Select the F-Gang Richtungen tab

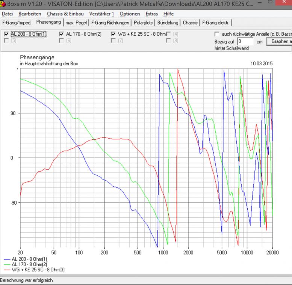pos(110,23)
